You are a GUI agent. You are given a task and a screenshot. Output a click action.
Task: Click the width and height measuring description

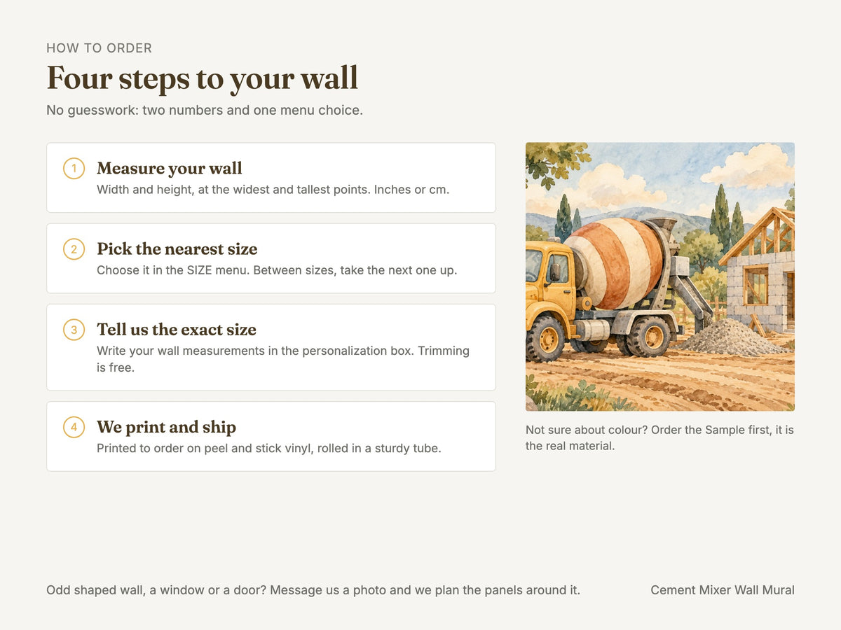click(x=273, y=190)
